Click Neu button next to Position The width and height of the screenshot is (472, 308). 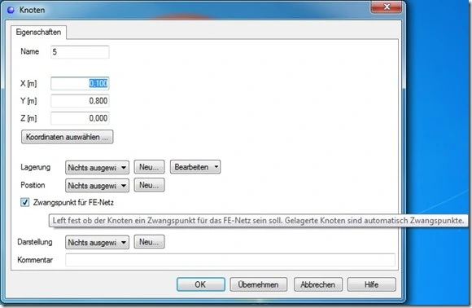[149, 185]
